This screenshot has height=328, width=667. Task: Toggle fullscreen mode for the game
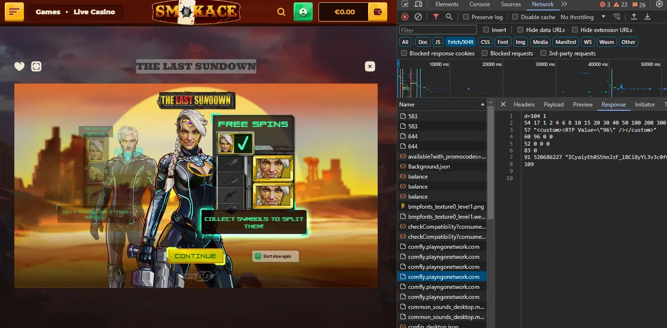click(36, 66)
